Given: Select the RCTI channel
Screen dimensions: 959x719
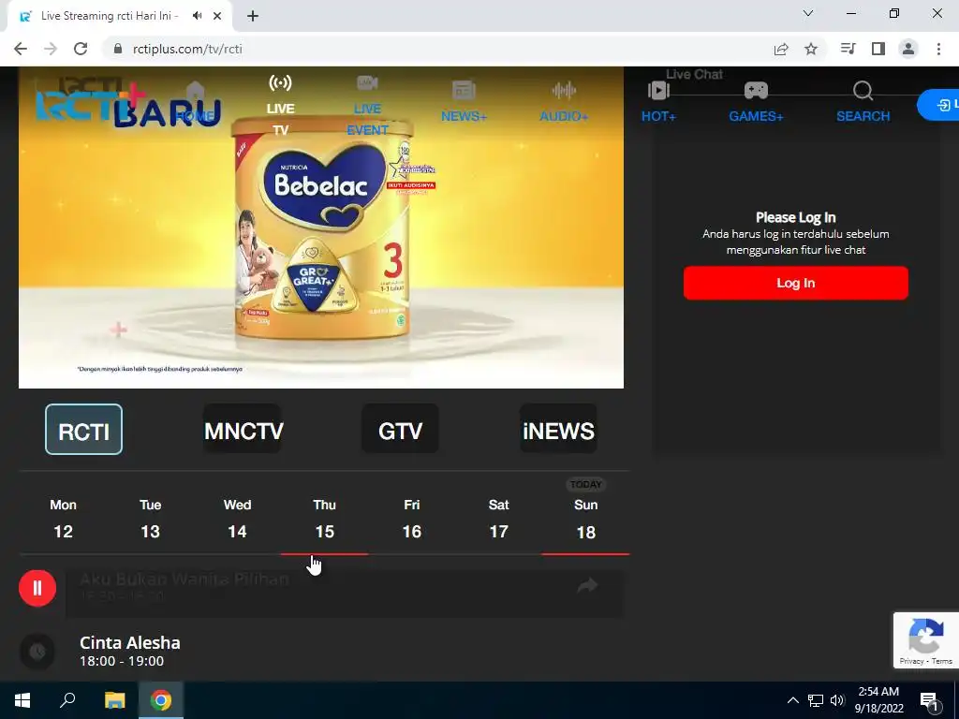Looking at the screenshot, I should [83, 429].
